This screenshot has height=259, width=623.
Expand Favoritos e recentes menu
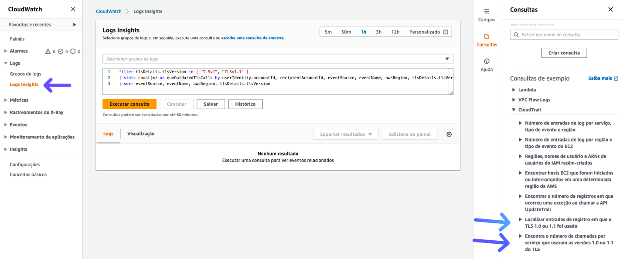click(75, 25)
